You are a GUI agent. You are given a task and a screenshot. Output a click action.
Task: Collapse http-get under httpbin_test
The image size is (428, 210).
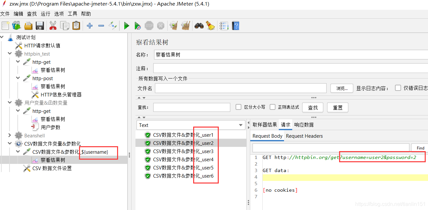(18, 62)
